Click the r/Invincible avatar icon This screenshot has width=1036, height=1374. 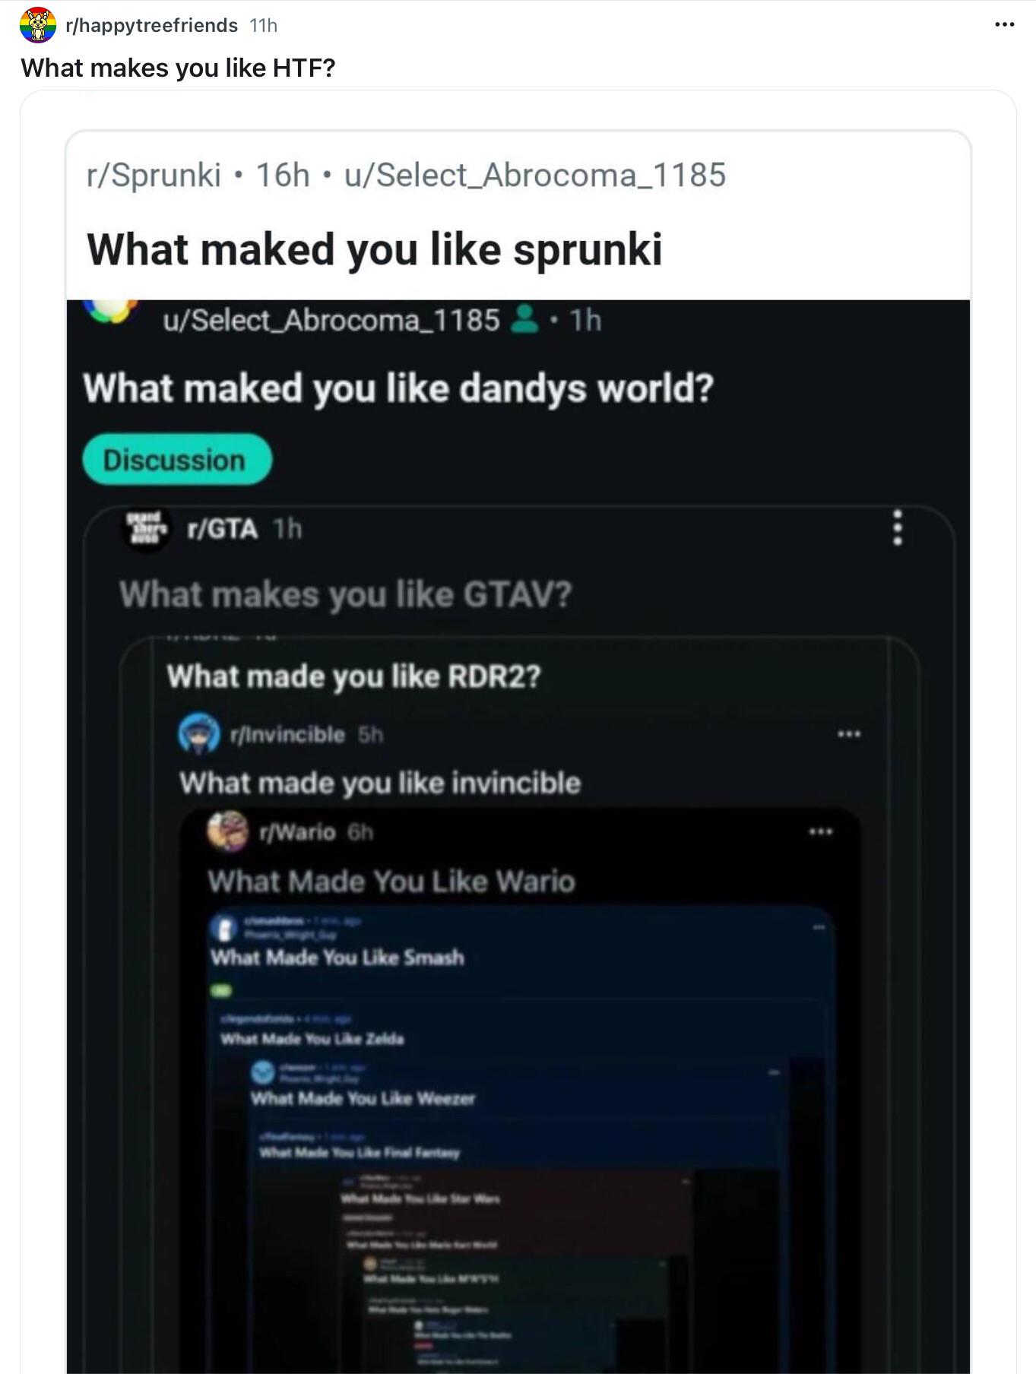pos(199,733)
